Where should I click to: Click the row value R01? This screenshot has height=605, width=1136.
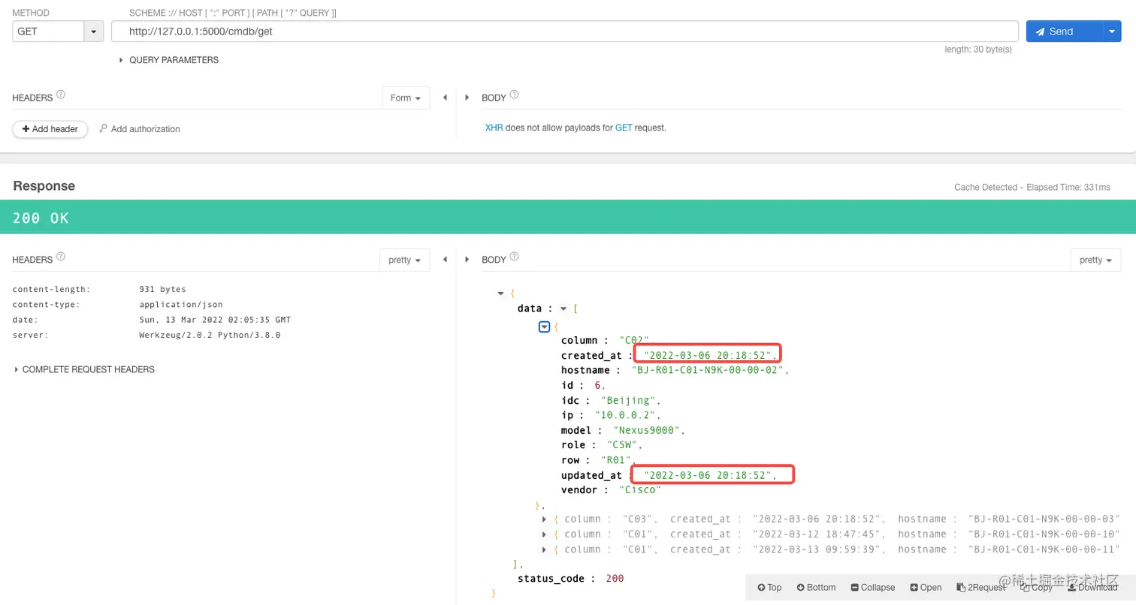(x=617, y=460)
